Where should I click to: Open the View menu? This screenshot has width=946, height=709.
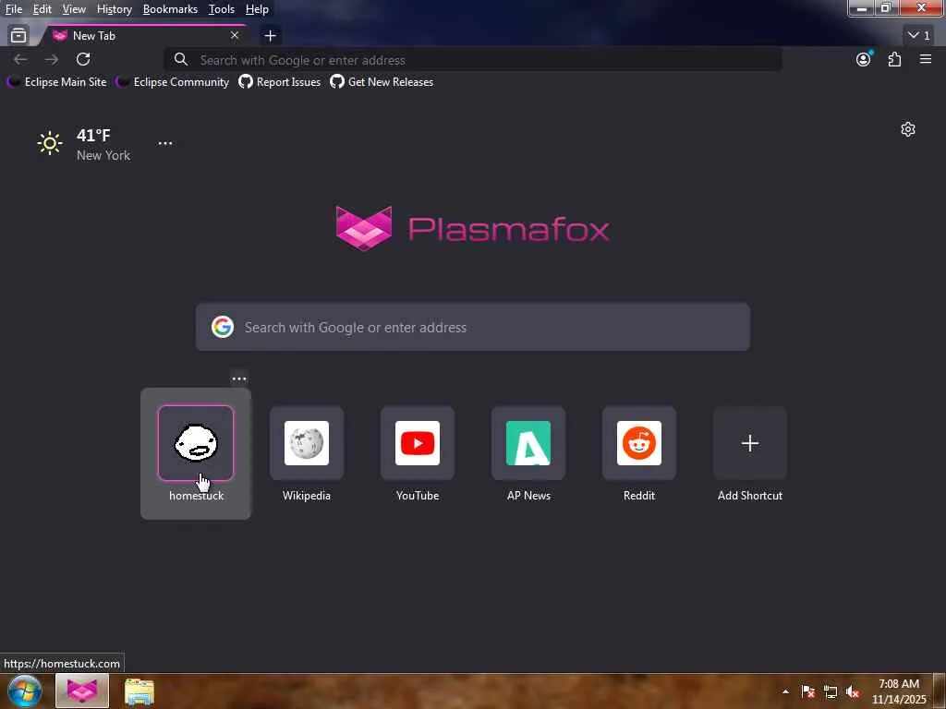74,9
